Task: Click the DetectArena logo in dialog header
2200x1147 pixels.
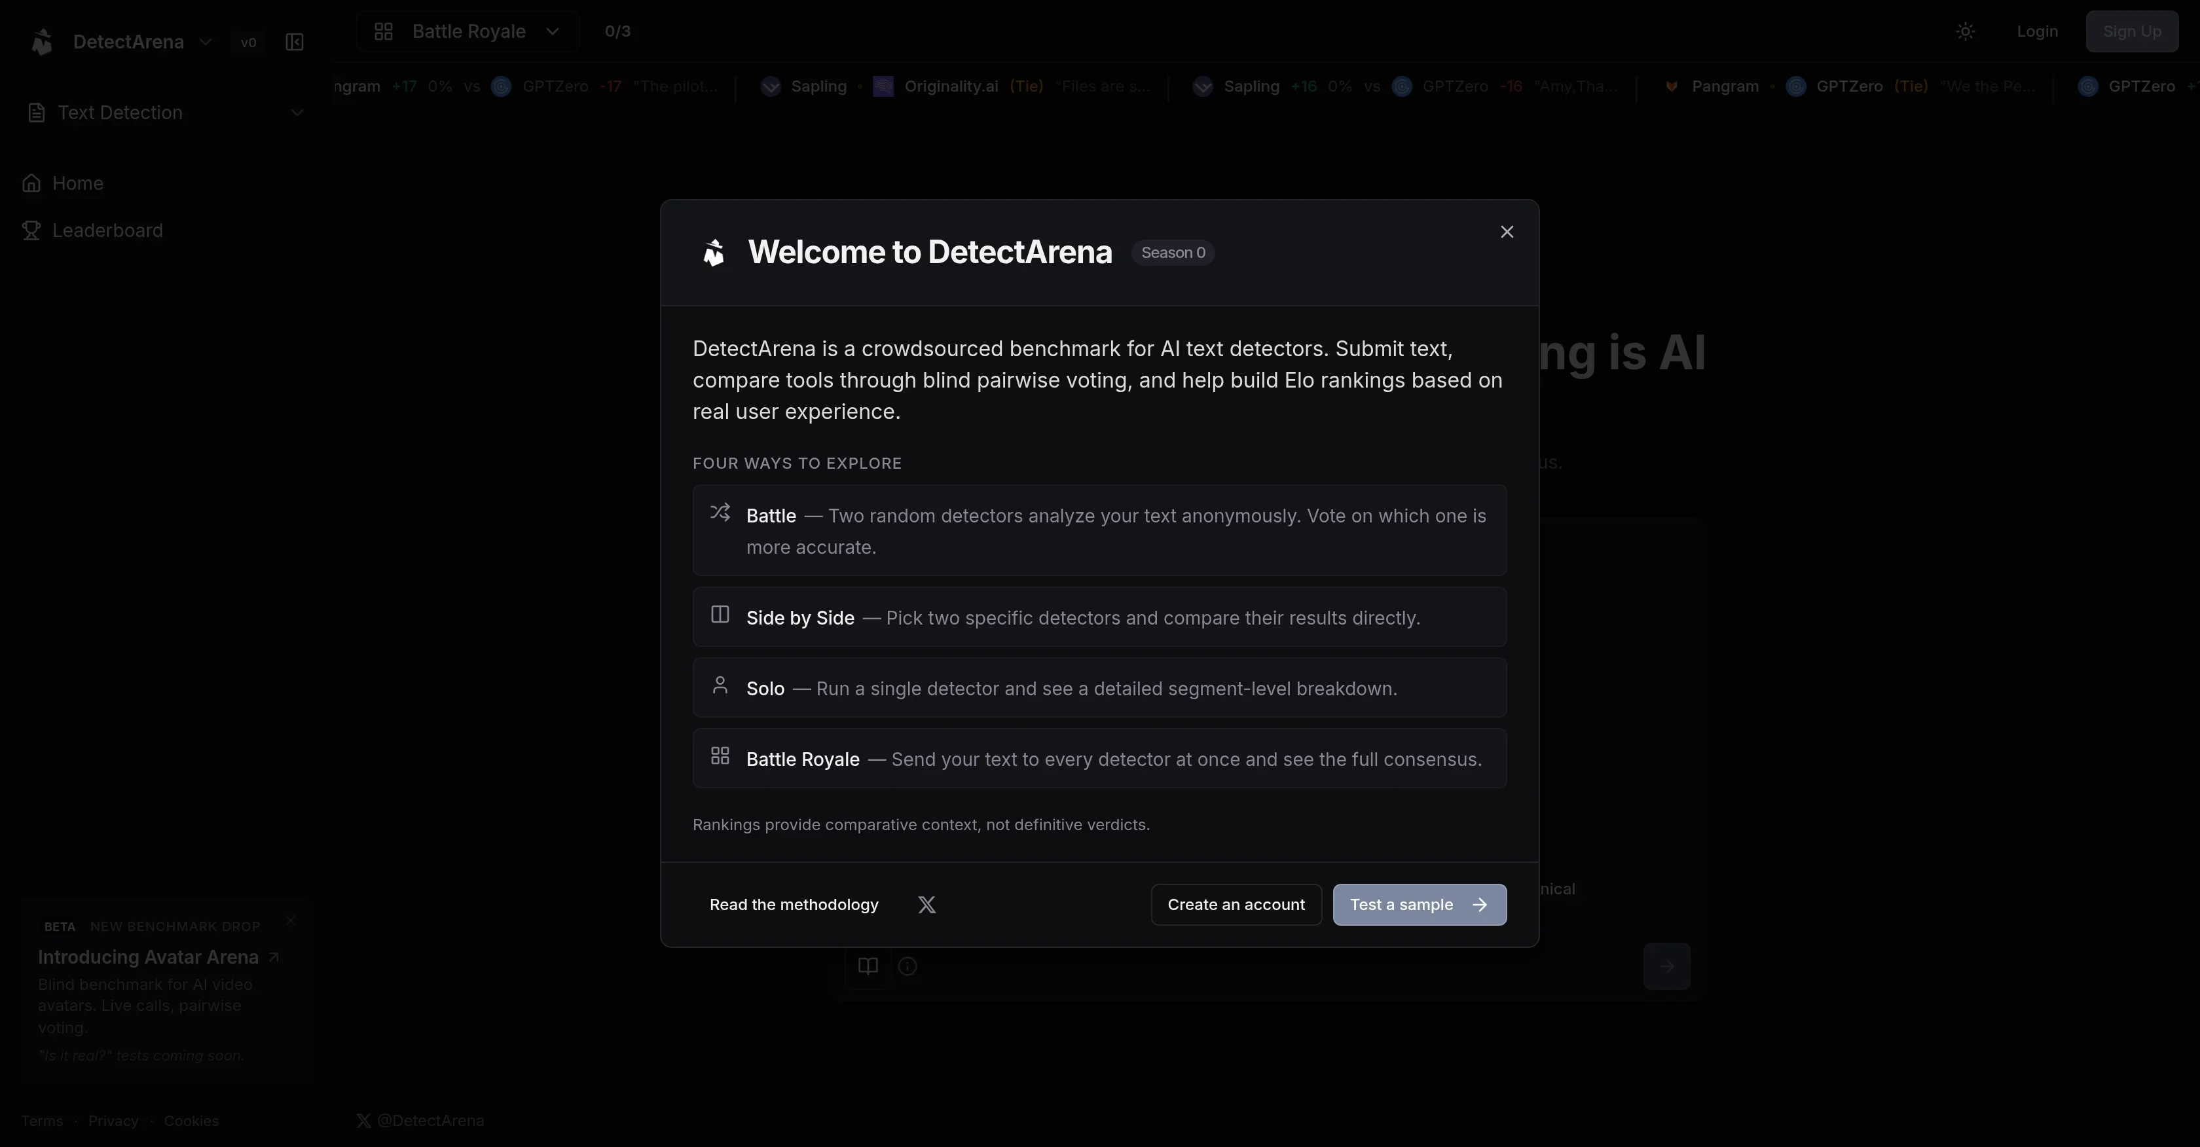Action: point(714,253)
